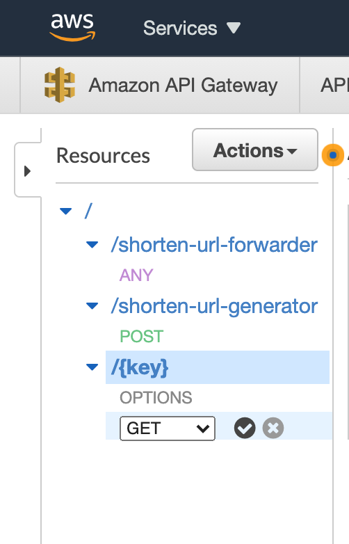The height and width of the screenshot is (544, 349).
Task: Select the /shorten-url-forwarder resource
Action: point(214,245)
